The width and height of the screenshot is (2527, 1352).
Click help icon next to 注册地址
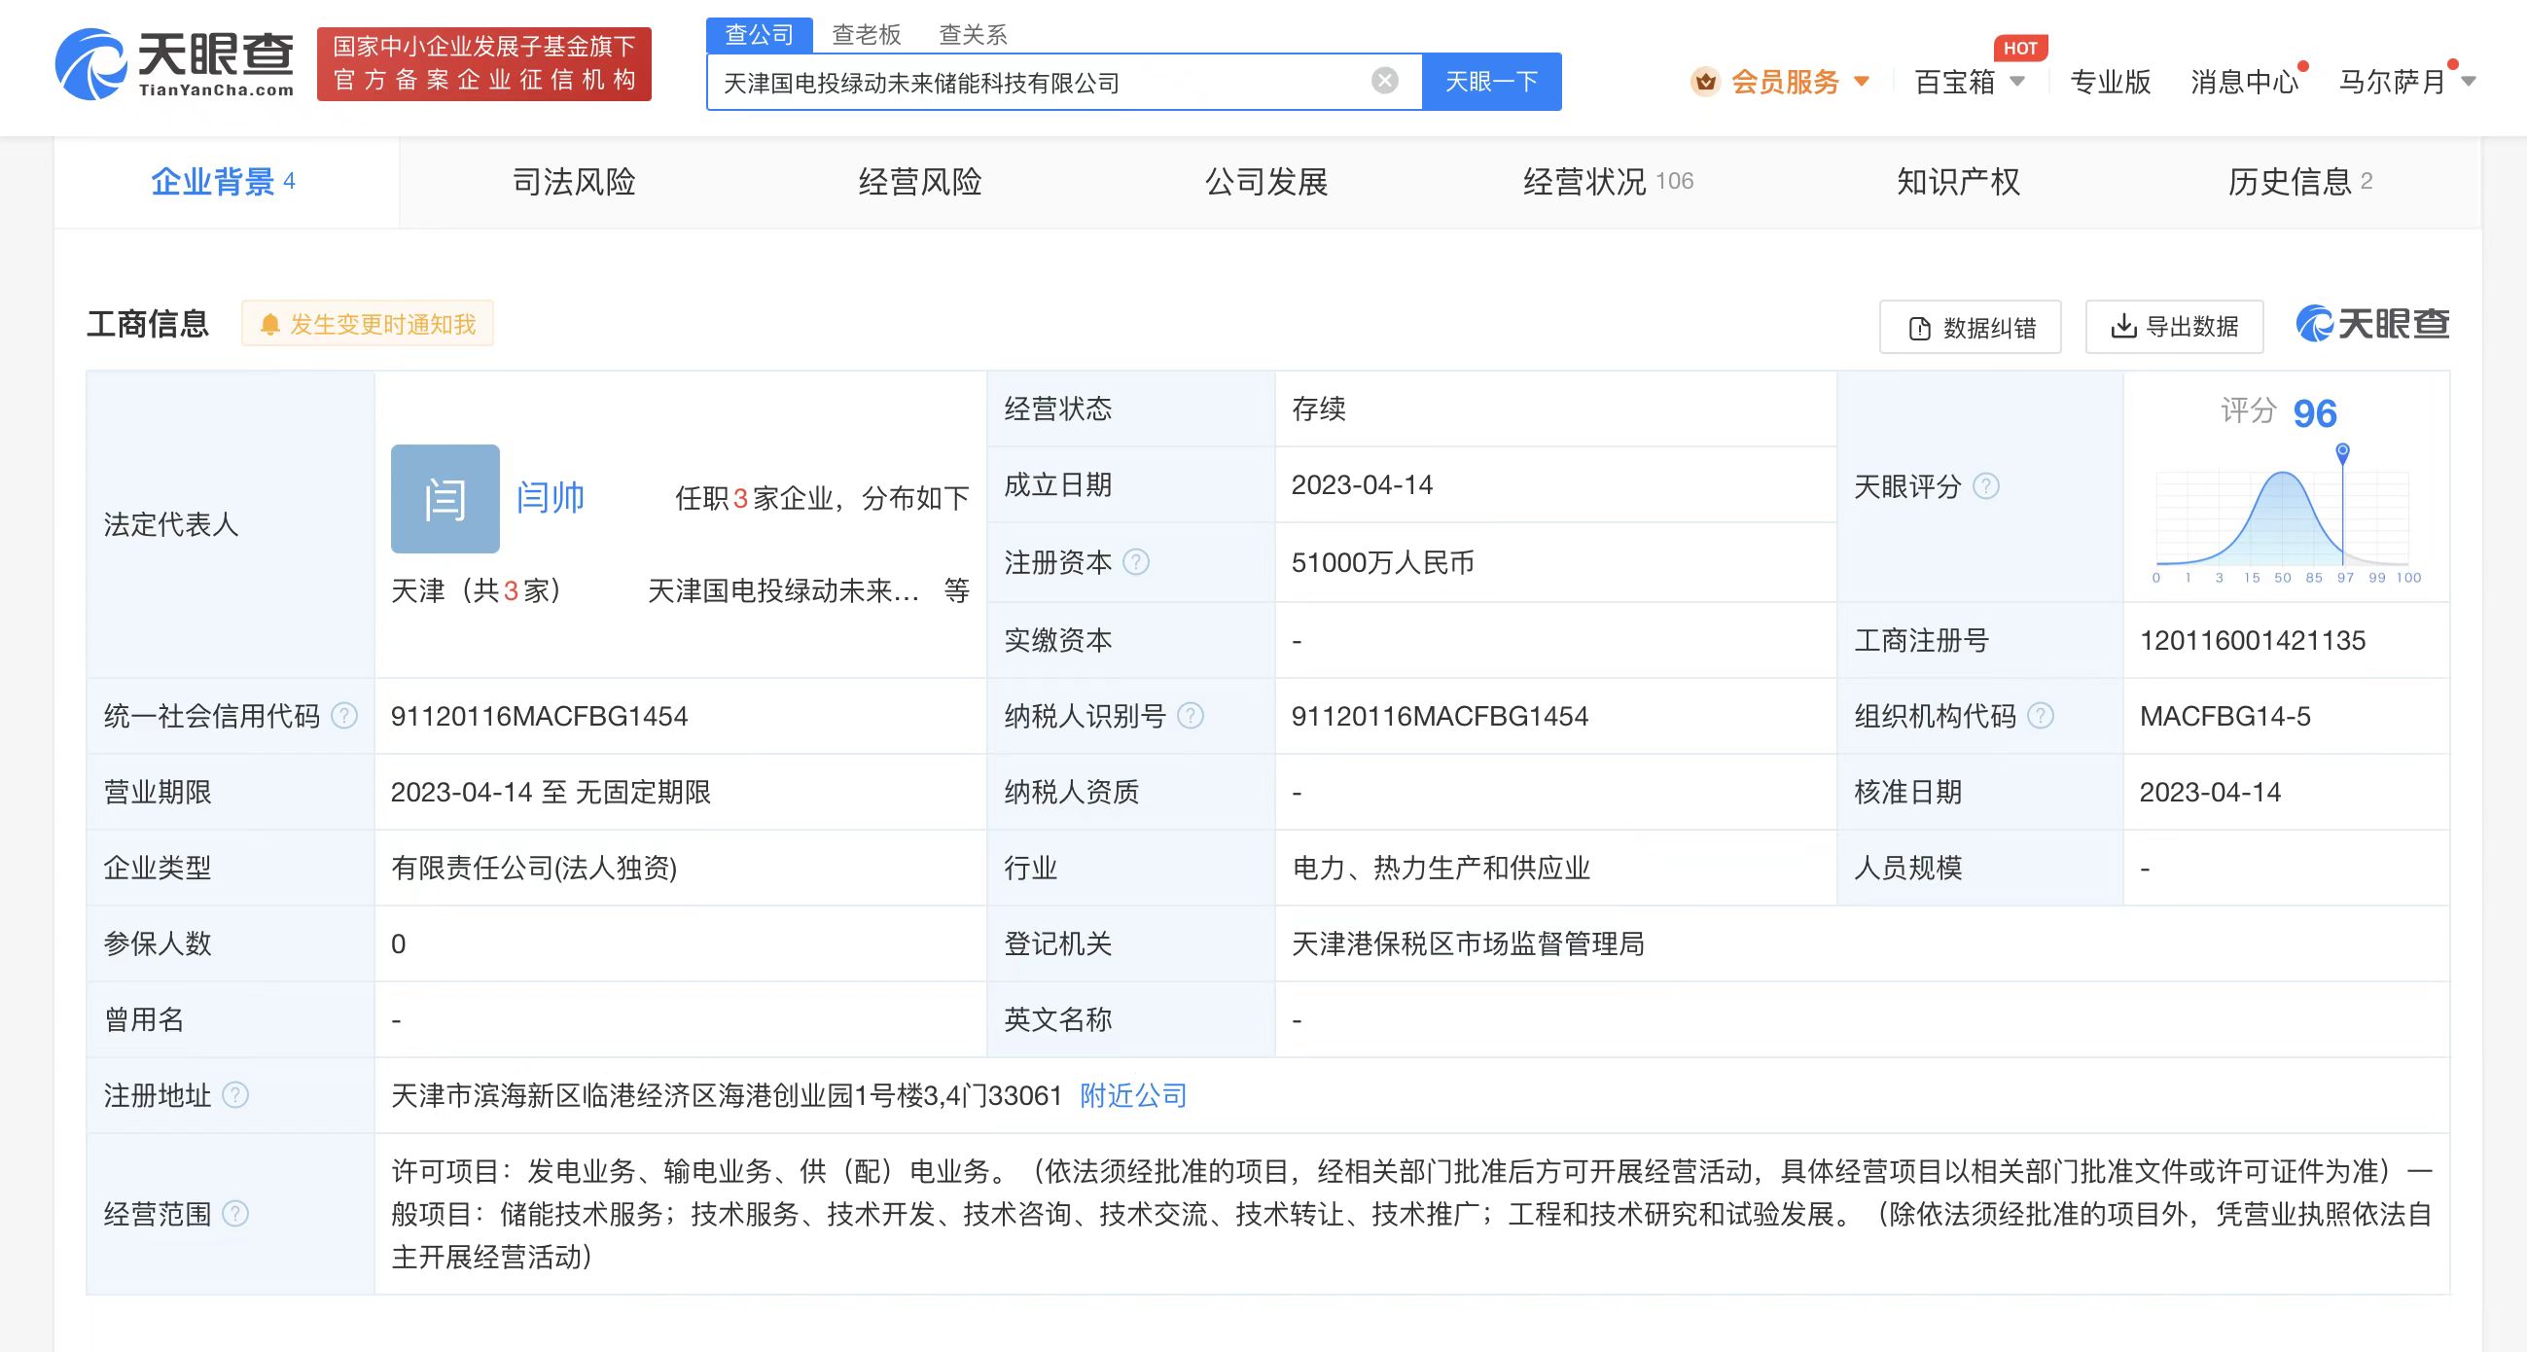[x=235, y=1095]
